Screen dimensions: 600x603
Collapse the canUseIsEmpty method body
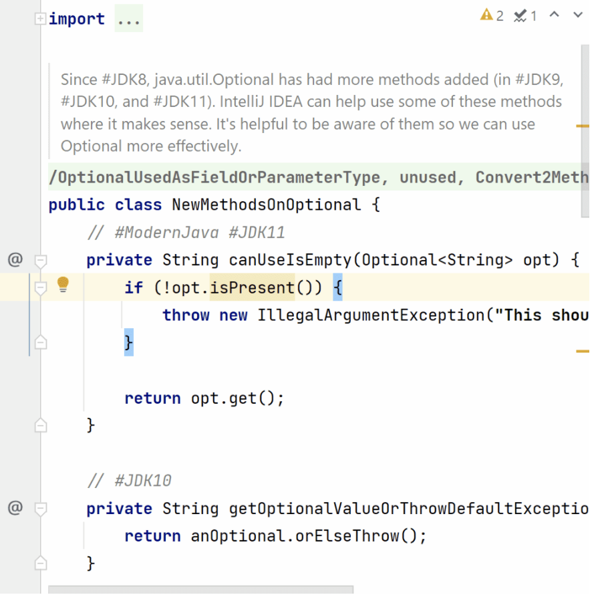(x=41, y=260)
